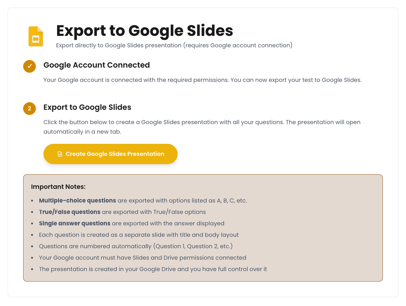Viewport: 406px width, 306px height.
Task: Click the Create Google Slides Presentation button
Action: click(x=110, y=154)
